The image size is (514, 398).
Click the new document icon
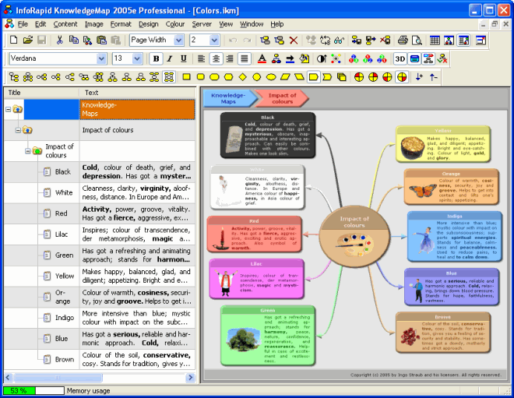pyautogui.click(x=13, y=40)
